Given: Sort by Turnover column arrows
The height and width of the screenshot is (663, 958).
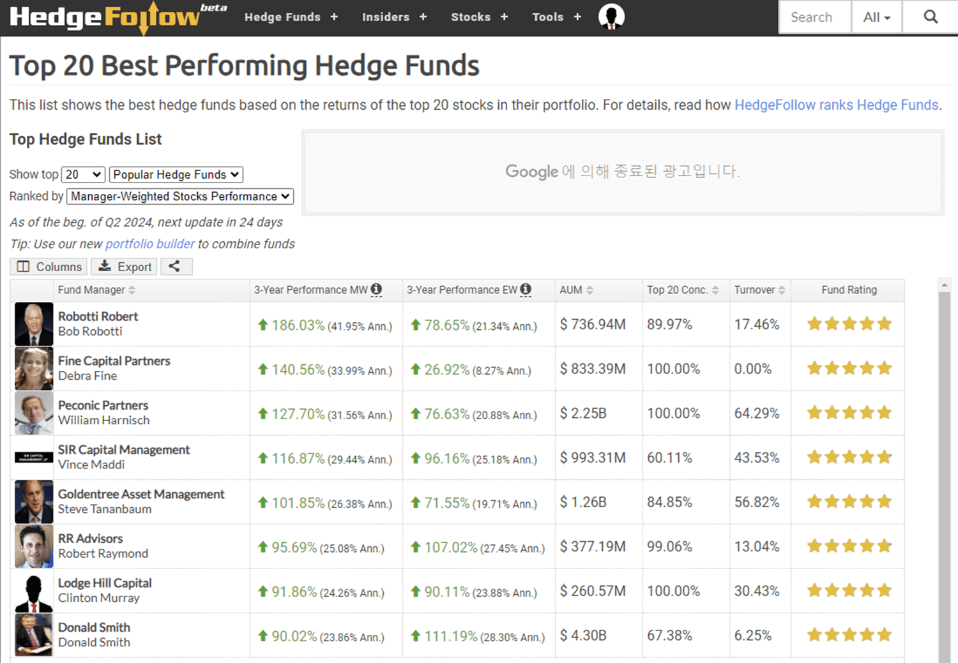Looking at the screenshot, I should [x=782, y=290].
